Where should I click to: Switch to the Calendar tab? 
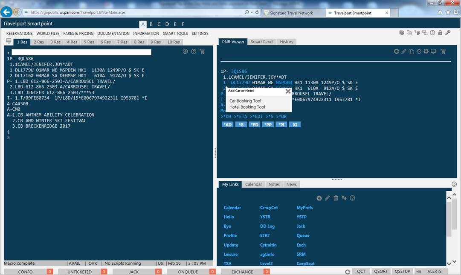(x=253, y=184)
